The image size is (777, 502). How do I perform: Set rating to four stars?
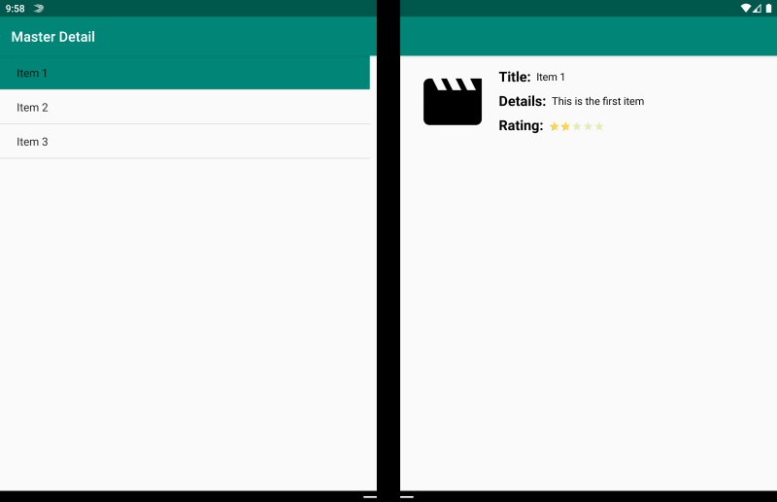tap(588, 126)
